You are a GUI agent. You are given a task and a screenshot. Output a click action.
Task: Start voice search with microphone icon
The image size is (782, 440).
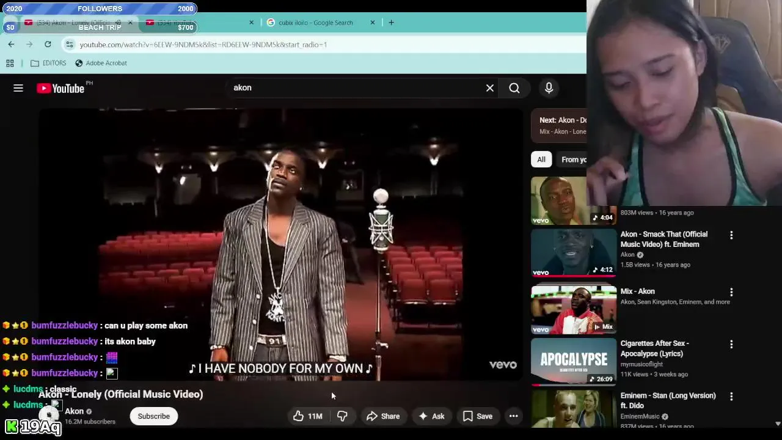[x=549, y=88]
